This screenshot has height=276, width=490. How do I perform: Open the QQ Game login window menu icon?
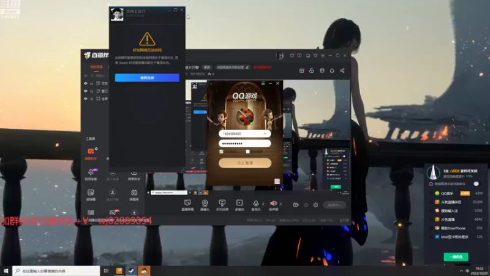263,83
